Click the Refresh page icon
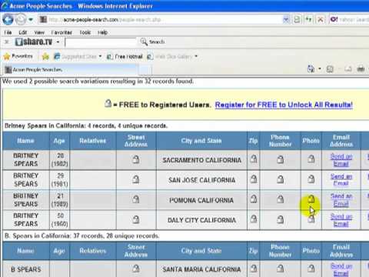This screenshot has height=277, width=369. pyautogui.click(x=308, y=19)
